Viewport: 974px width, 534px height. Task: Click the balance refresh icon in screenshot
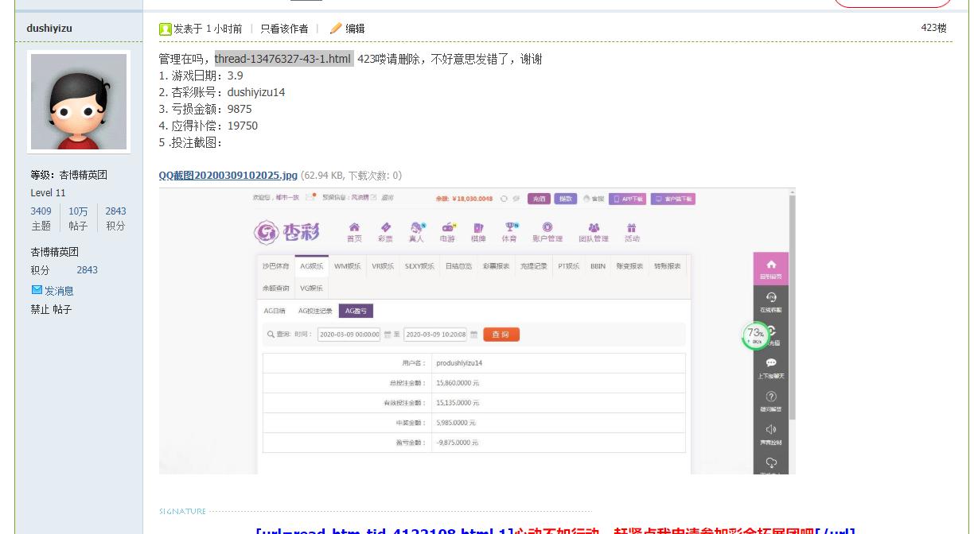point(504,199)
